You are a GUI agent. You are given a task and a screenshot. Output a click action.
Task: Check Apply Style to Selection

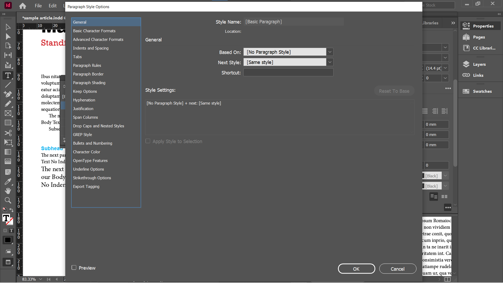[x=148, y=141]
